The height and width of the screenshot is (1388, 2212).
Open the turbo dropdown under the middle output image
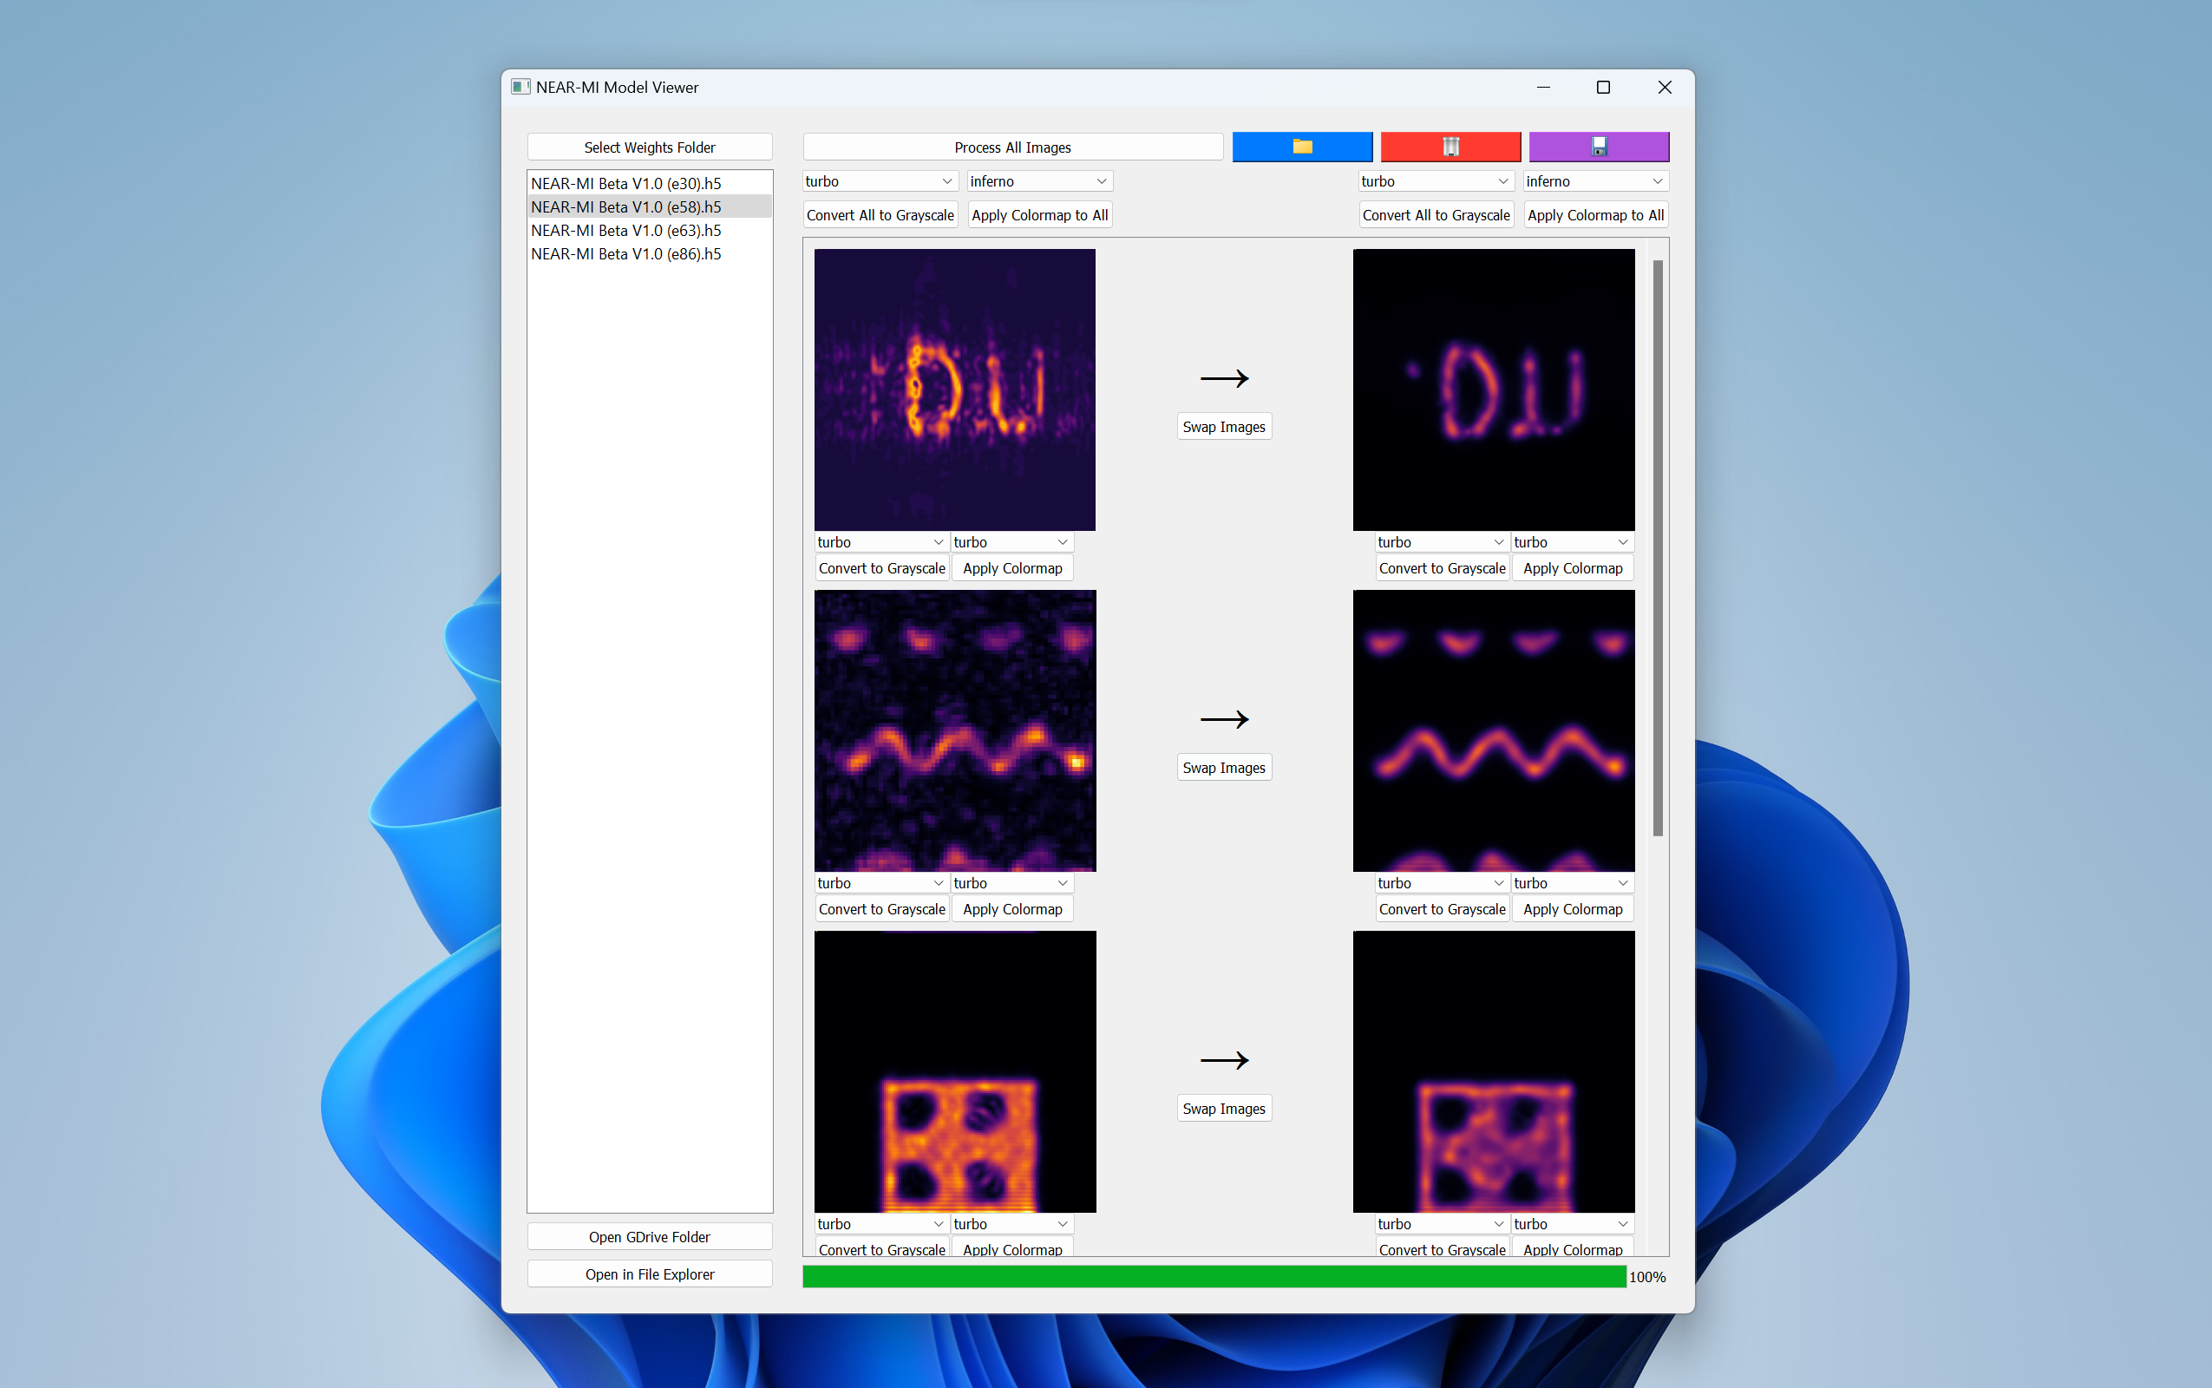(x=1440, y=882)
